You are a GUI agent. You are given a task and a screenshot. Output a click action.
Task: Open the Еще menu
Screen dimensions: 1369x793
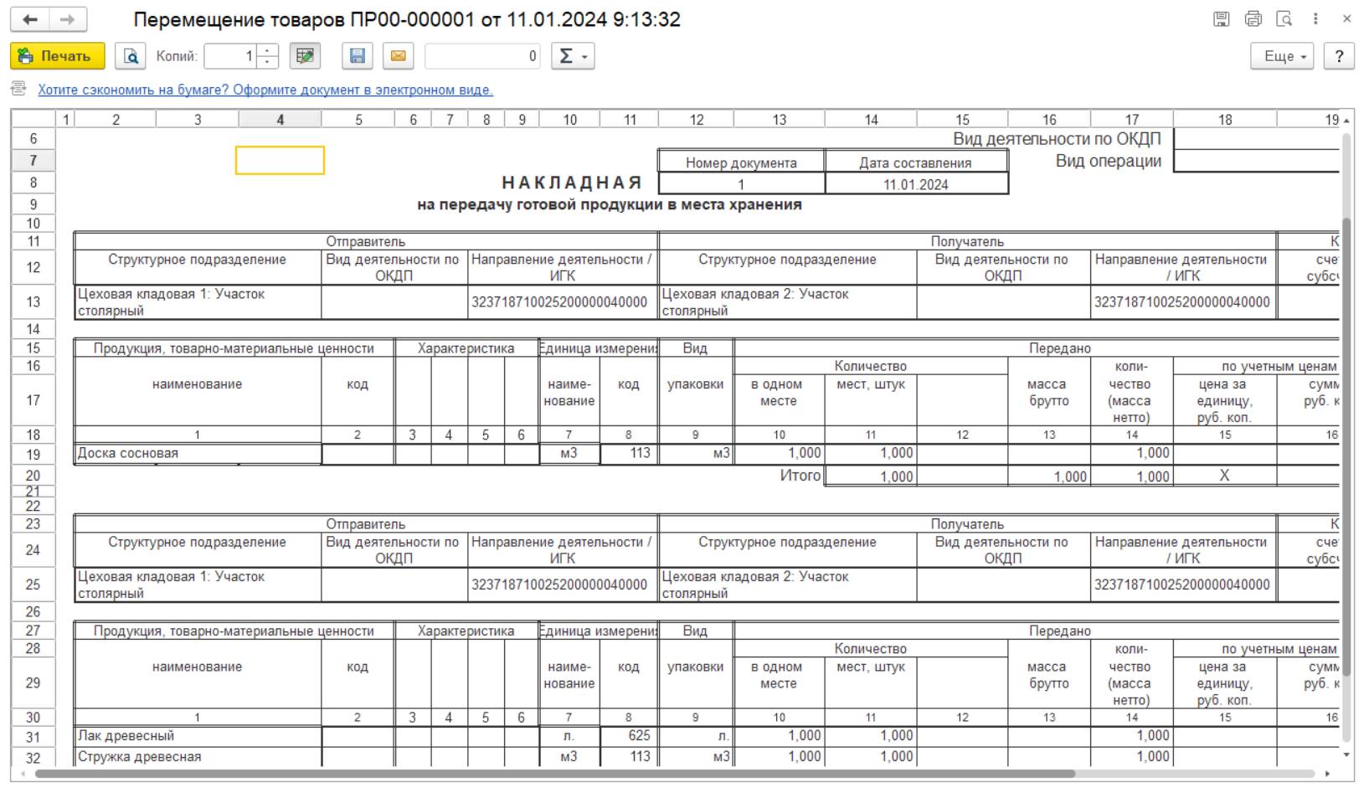pos(1283,56)
